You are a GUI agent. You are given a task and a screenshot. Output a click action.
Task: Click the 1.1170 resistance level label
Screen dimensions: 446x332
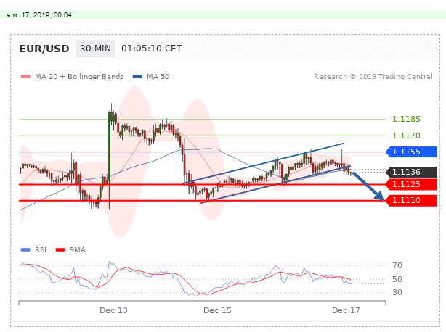[406, 136]
